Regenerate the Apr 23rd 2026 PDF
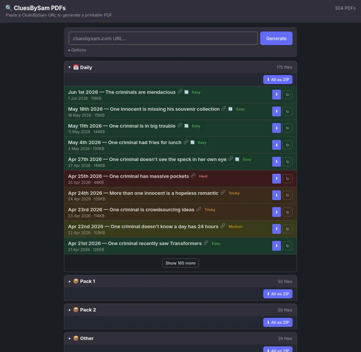Viewport: 361px width, 352px height. point(287,212)
